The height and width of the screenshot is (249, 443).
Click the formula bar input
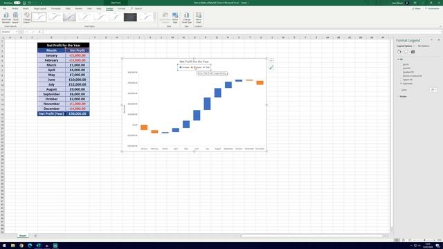[x=242, y=32]
